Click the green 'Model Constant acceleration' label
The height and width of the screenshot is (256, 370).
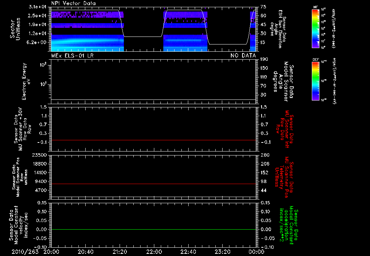(x=289, y=225)
